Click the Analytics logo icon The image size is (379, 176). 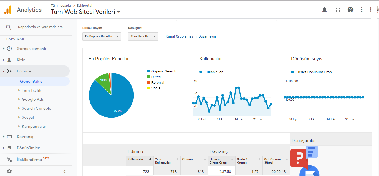[8, 10]
